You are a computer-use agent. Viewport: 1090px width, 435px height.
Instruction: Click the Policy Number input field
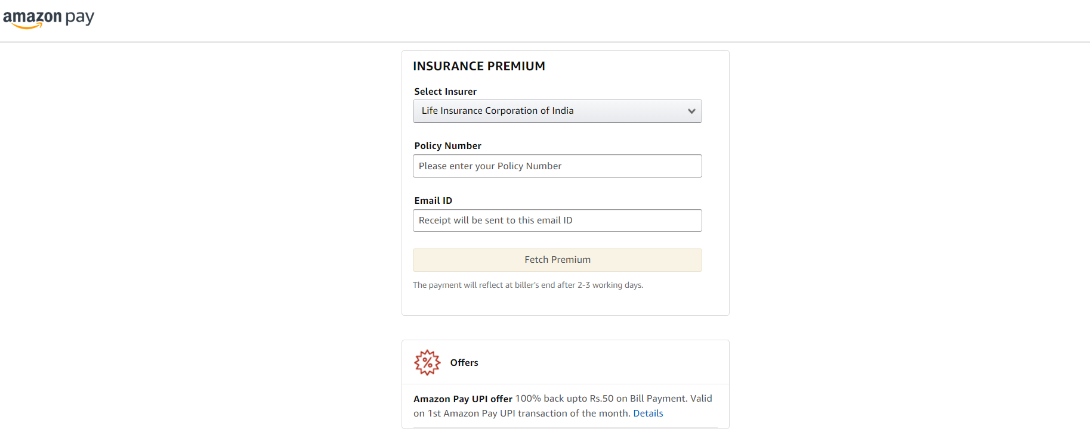(x=557, y=166)
